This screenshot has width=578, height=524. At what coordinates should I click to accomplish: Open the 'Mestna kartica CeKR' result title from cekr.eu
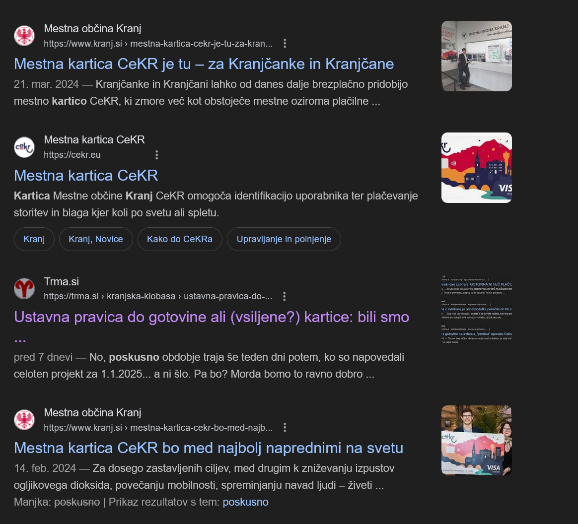tap(86, 176)
